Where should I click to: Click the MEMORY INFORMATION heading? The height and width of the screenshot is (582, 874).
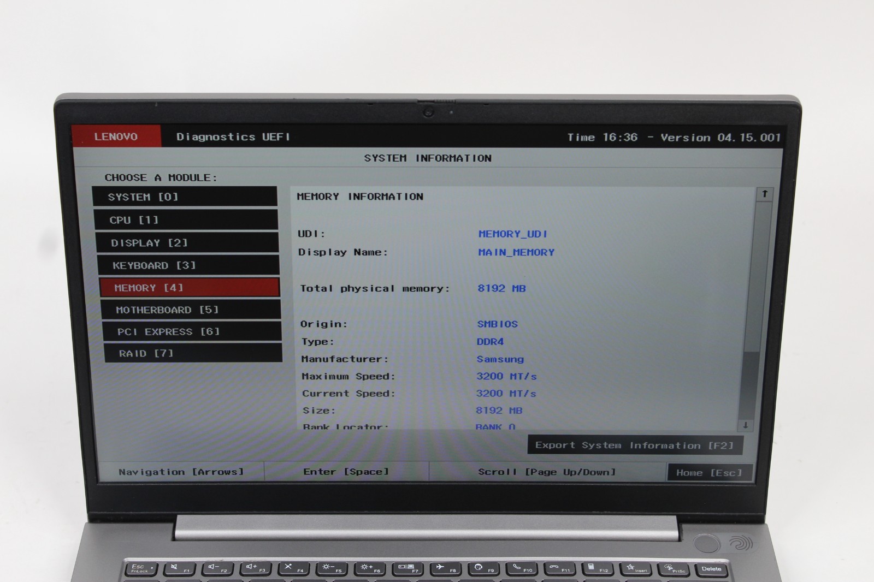(360, 197)
